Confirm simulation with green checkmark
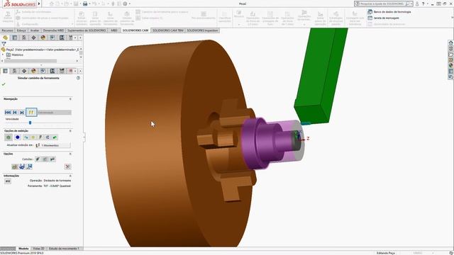The height and width of the screenshot is (255, 454). (4, 84)
